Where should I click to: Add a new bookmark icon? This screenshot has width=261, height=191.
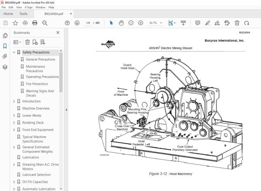click(x=35, y=42)
